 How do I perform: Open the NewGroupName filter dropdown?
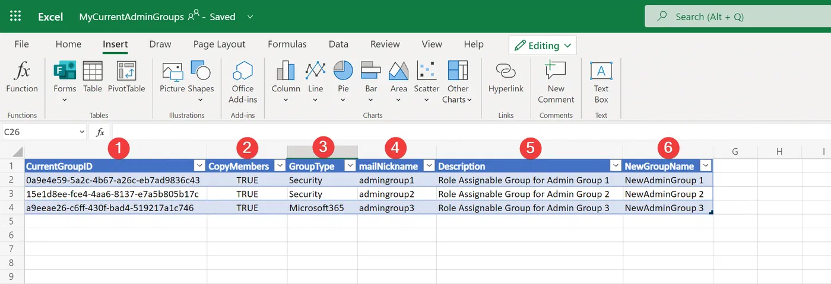pyautogui.click(x=705, y=167)
